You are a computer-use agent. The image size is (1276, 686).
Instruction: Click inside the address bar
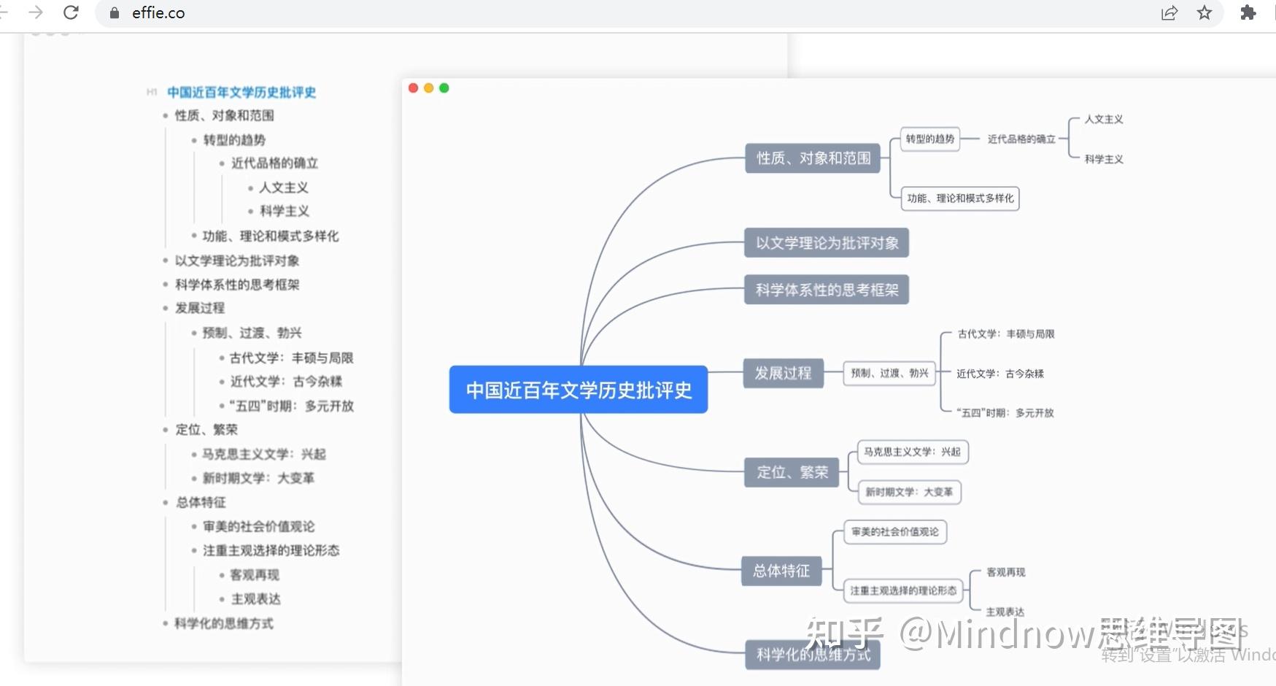click(292, 12)
